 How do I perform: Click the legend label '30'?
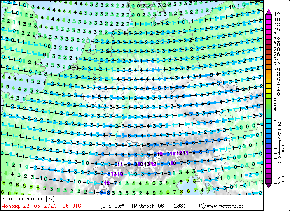tap(276, 44)
